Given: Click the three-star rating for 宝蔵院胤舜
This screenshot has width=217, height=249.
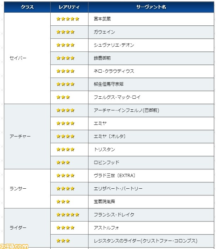Looking at the screenshot, I should coord(63,202).
